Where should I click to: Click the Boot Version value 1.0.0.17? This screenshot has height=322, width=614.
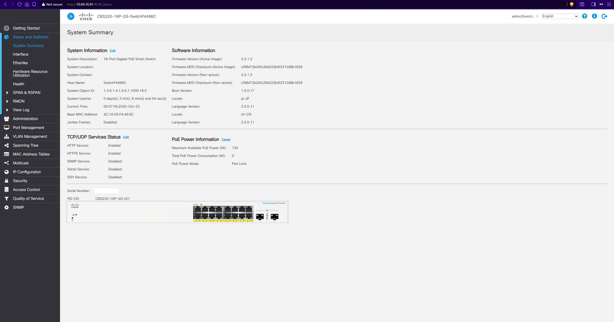tap(248, 91)
